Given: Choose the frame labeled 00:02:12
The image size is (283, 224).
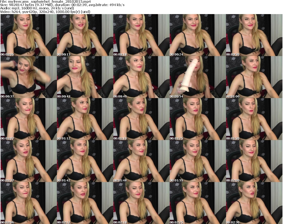Looking at the screenshot, I should click(x=85, y=203).
